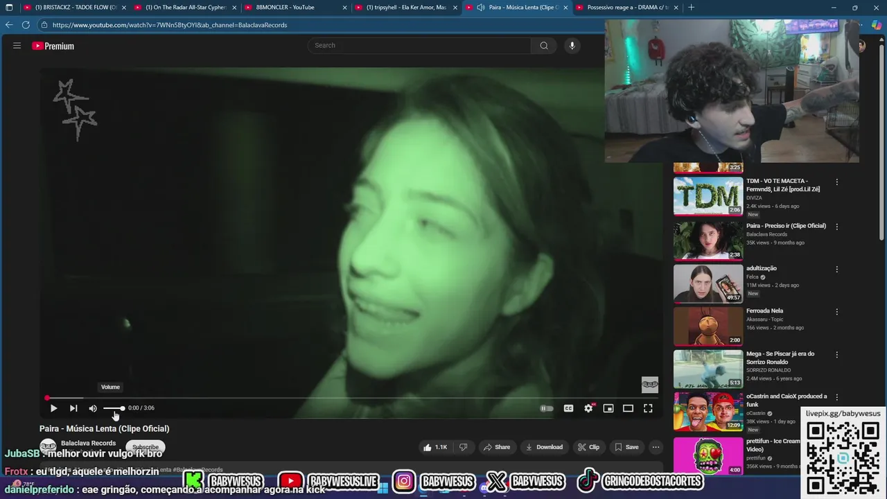
Task: Open options menu for oCastrin and CaioX video
Action: (x=836, y=397)
